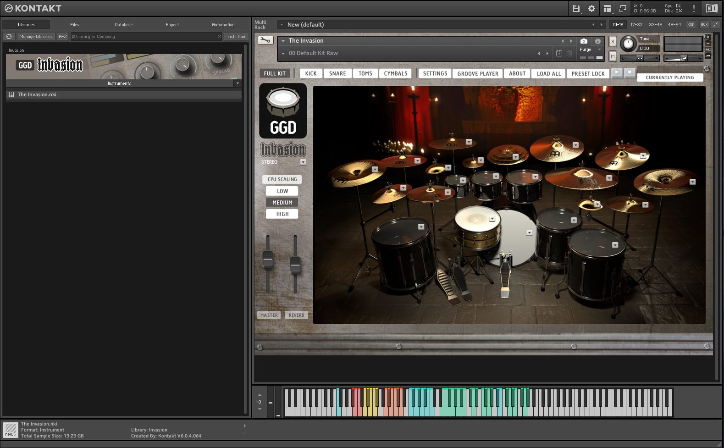Set CPU scaling to HIGH
This screenshot has height=448, width=724.
(x=282, y=214)
